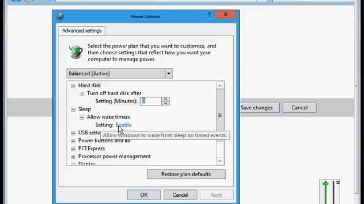Click Cancel in the background window
Screen dimensions: 364x204
[x=300, y=108]
